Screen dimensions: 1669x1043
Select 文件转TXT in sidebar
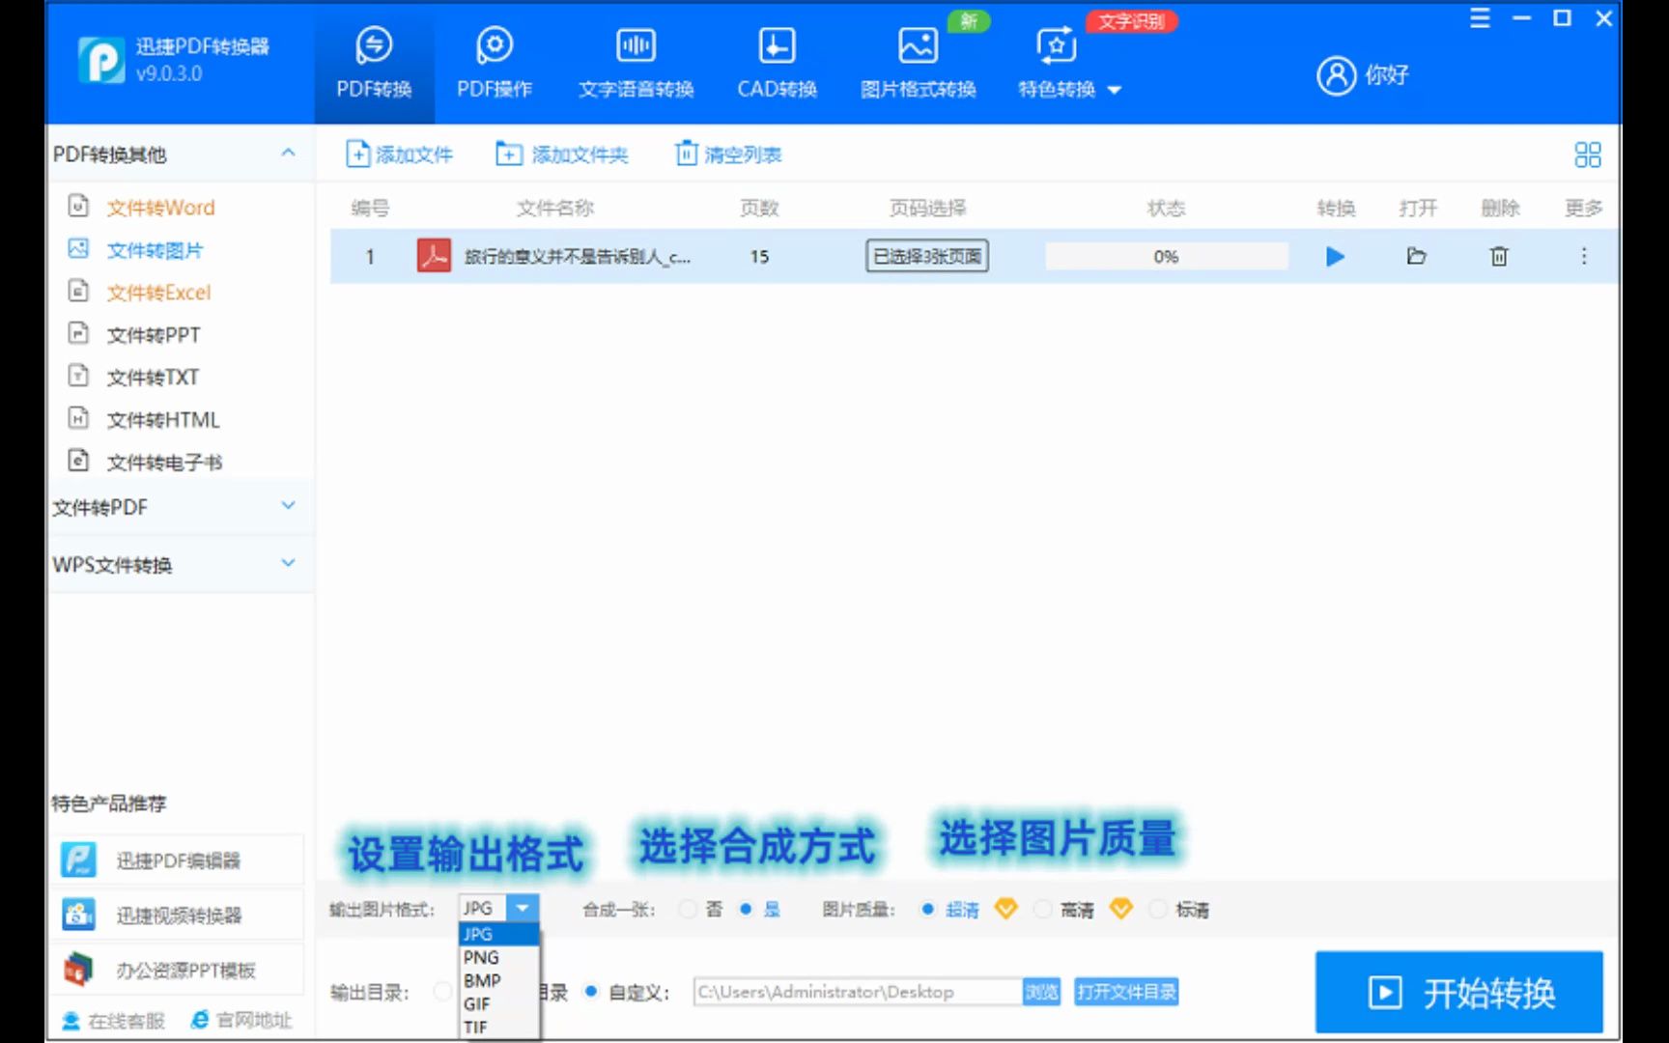pyautogui.click(x=153, y=378)
